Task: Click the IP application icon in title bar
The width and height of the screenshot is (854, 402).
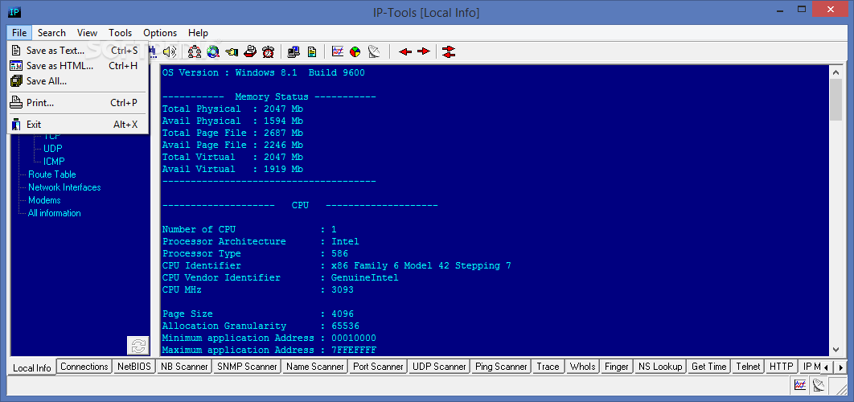Action: [x=15, y=13]
